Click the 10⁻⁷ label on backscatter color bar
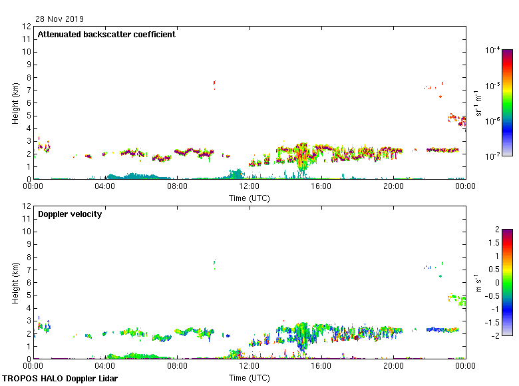 click(x=493, y=156)
